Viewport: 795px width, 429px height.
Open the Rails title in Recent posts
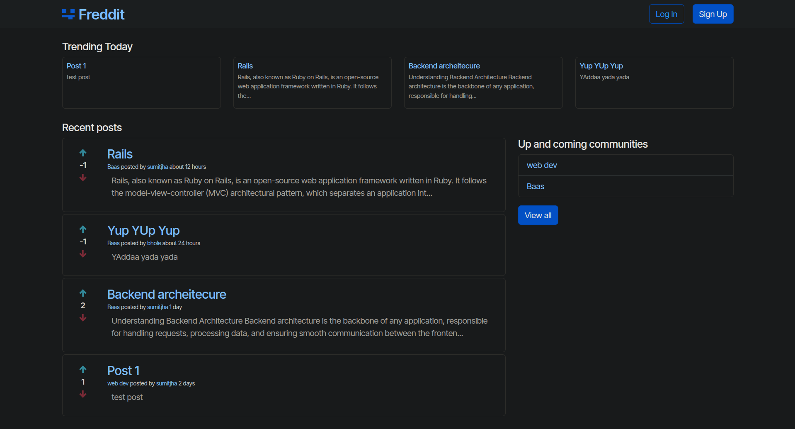coord(120,154)
